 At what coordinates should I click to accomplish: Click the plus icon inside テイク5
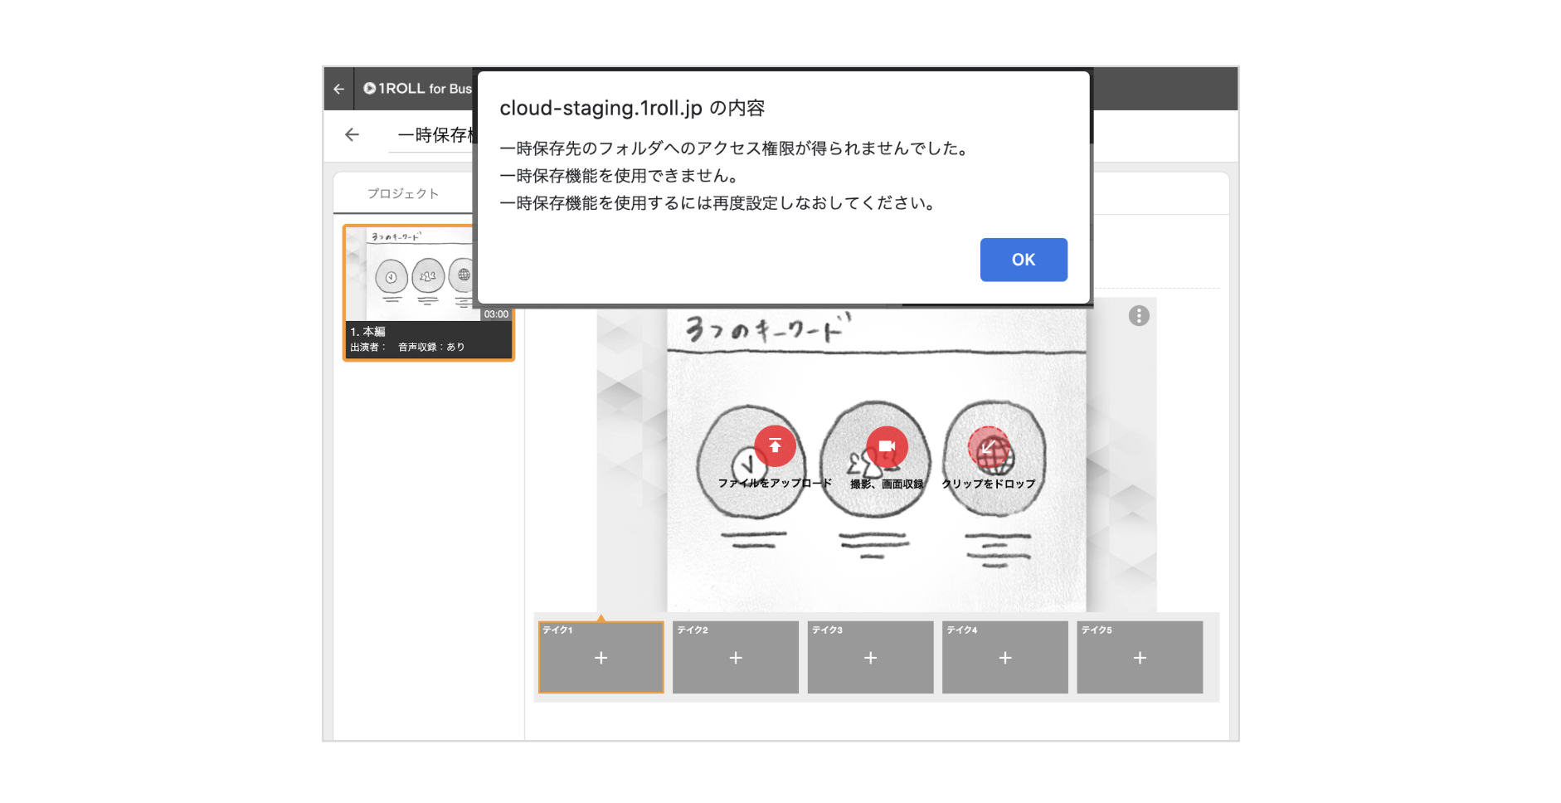pos(1139,658)
